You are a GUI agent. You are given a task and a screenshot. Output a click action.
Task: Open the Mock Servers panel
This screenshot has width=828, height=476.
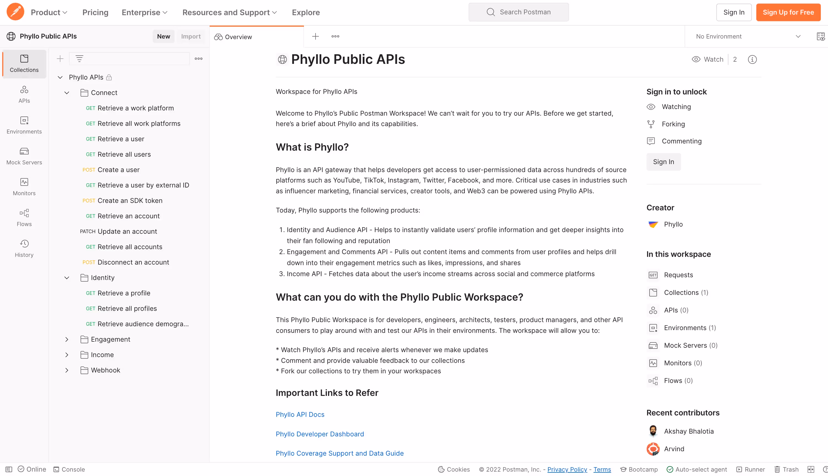click(24, 156)
